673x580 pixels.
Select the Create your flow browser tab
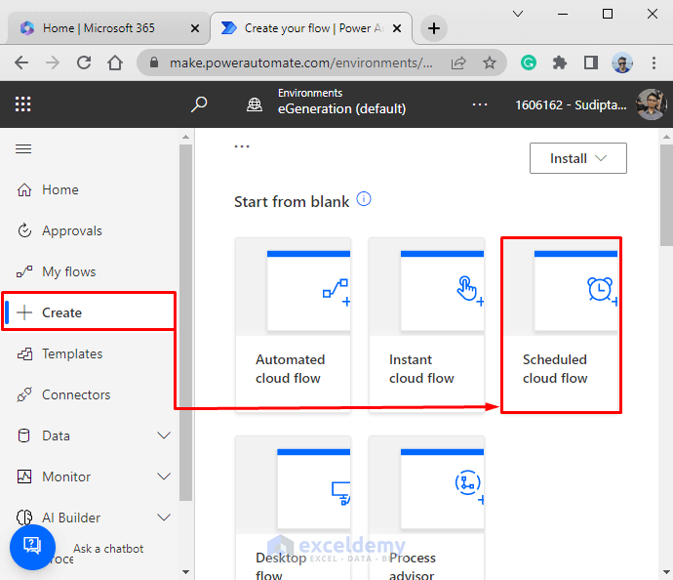click(313, 28)
